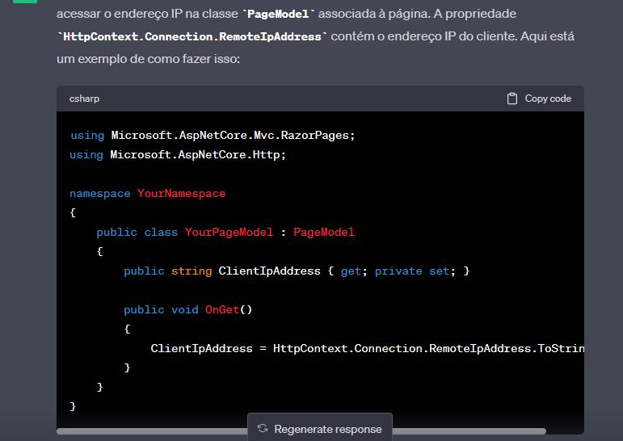The width and height of the screenshot is (623, 441).
Task: Click the circular arrows regenerate icon
Action: click(x=263, y=429)
